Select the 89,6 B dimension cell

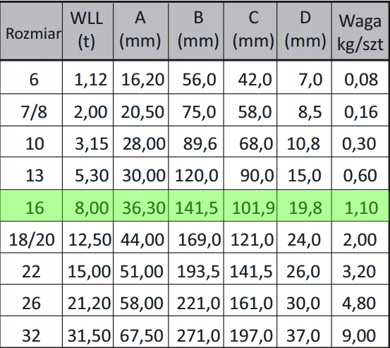coord(196,142)
